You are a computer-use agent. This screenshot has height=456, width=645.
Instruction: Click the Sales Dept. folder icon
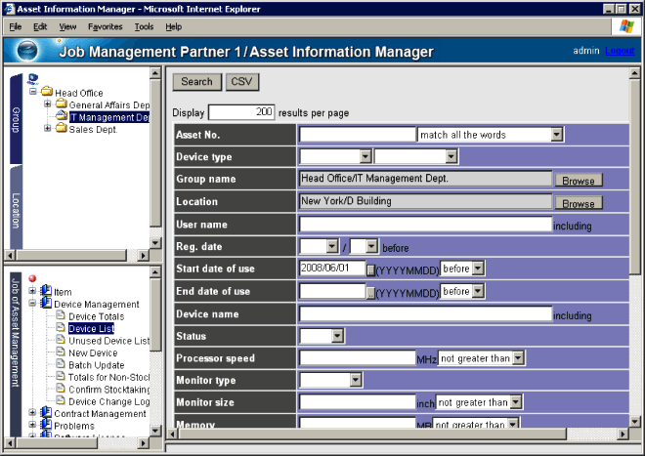point(61,129)
